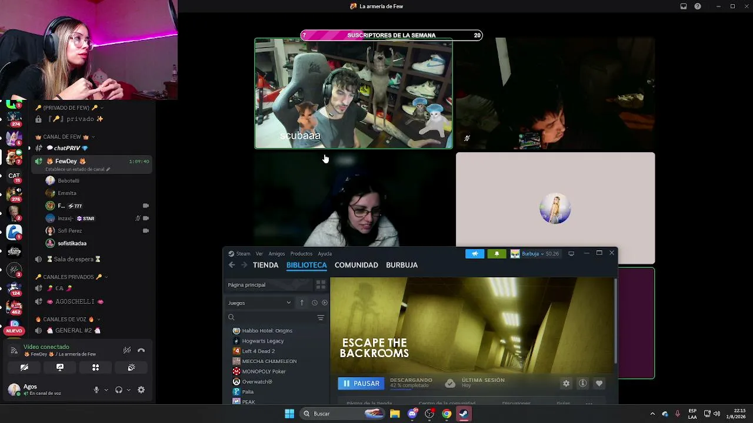This screenshot has width=753, height=423.
Task: Collapse the CANALES DE VOZ category
Action: point(68,320)
